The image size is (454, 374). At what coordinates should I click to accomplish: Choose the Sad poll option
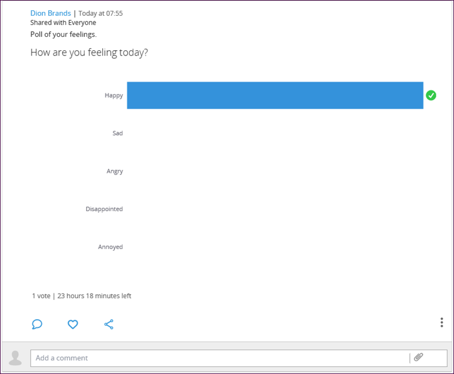118,133
